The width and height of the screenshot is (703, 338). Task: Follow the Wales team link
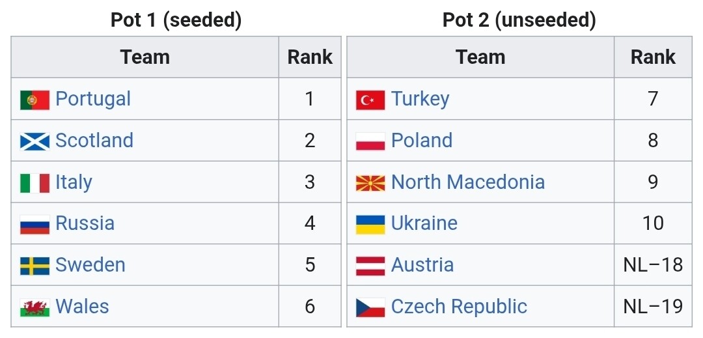[x=82, y=307]
